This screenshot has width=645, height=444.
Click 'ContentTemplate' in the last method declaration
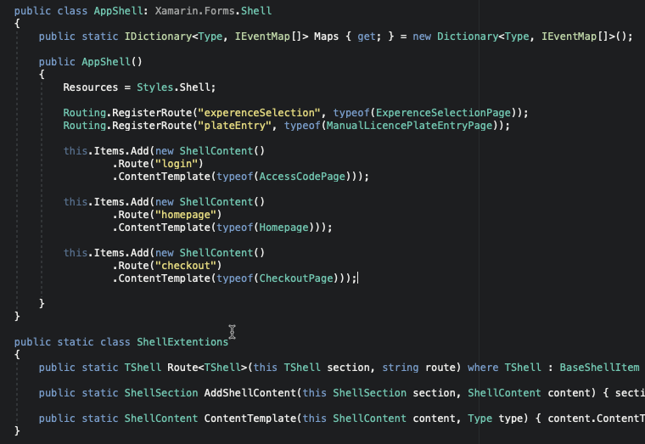(x=250, y=419)
